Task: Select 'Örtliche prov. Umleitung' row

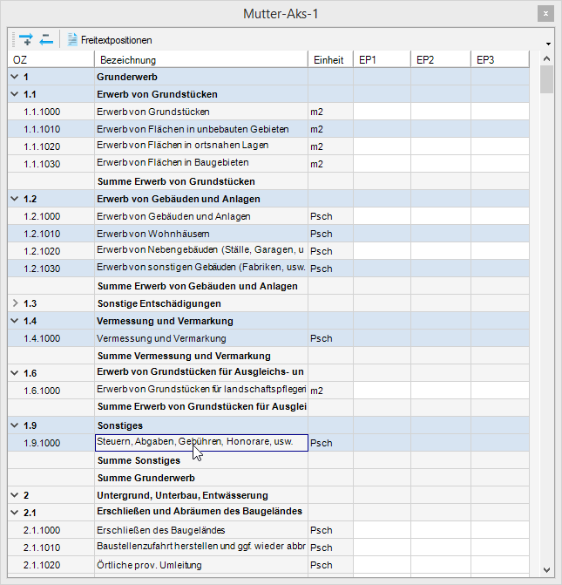Action: (x=268, y=565)
